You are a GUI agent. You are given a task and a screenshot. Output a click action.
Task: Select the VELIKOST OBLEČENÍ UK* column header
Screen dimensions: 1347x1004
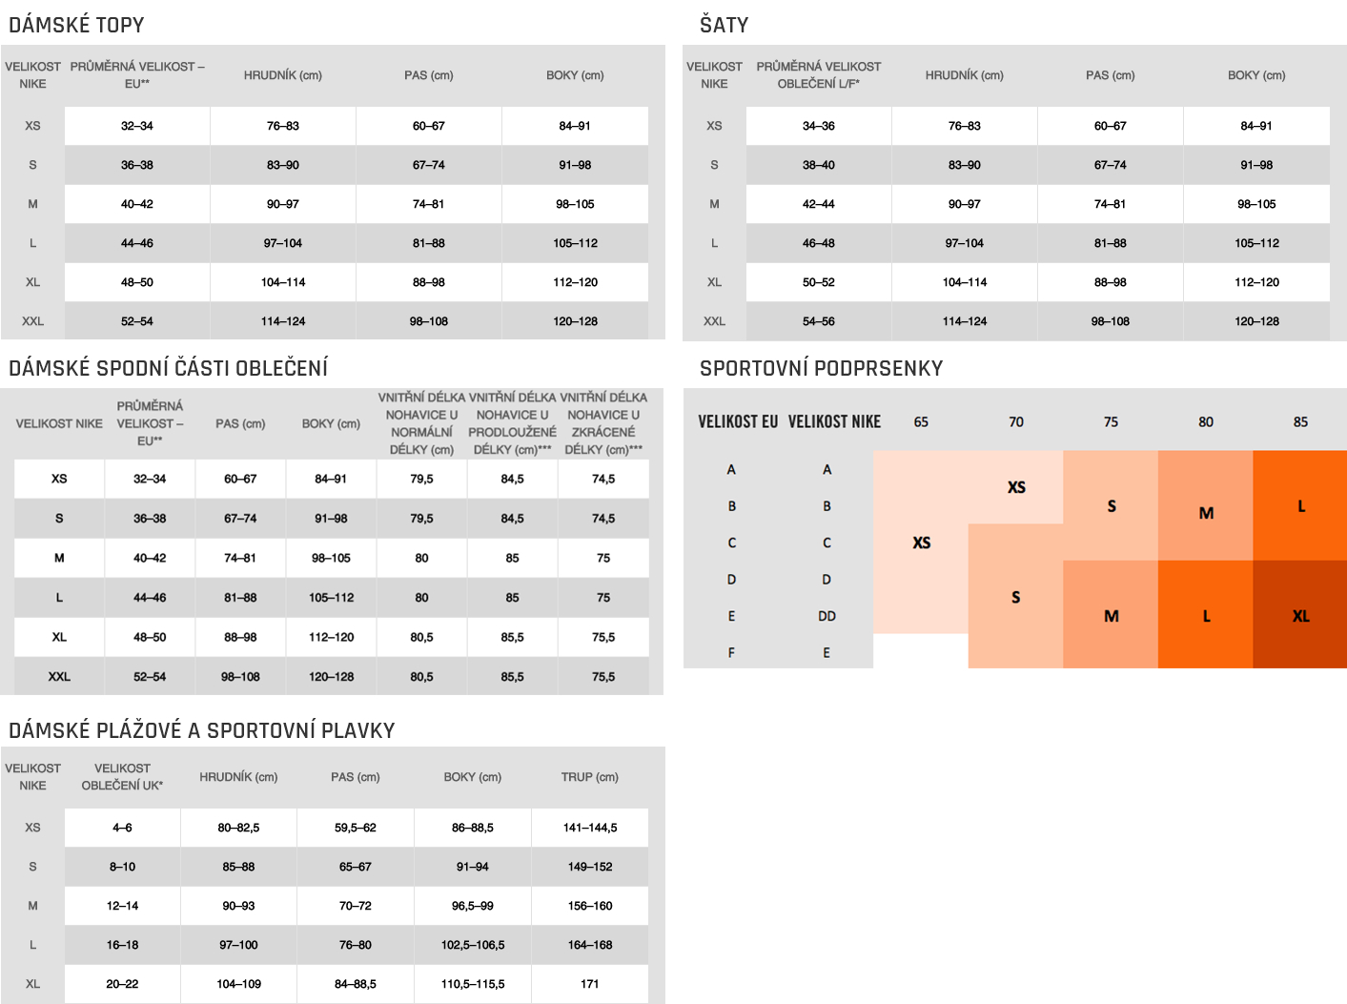click(122, 777)
